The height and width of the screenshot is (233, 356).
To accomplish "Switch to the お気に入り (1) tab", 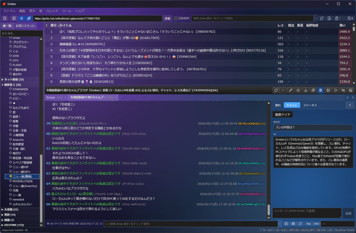I will [25, 26].
